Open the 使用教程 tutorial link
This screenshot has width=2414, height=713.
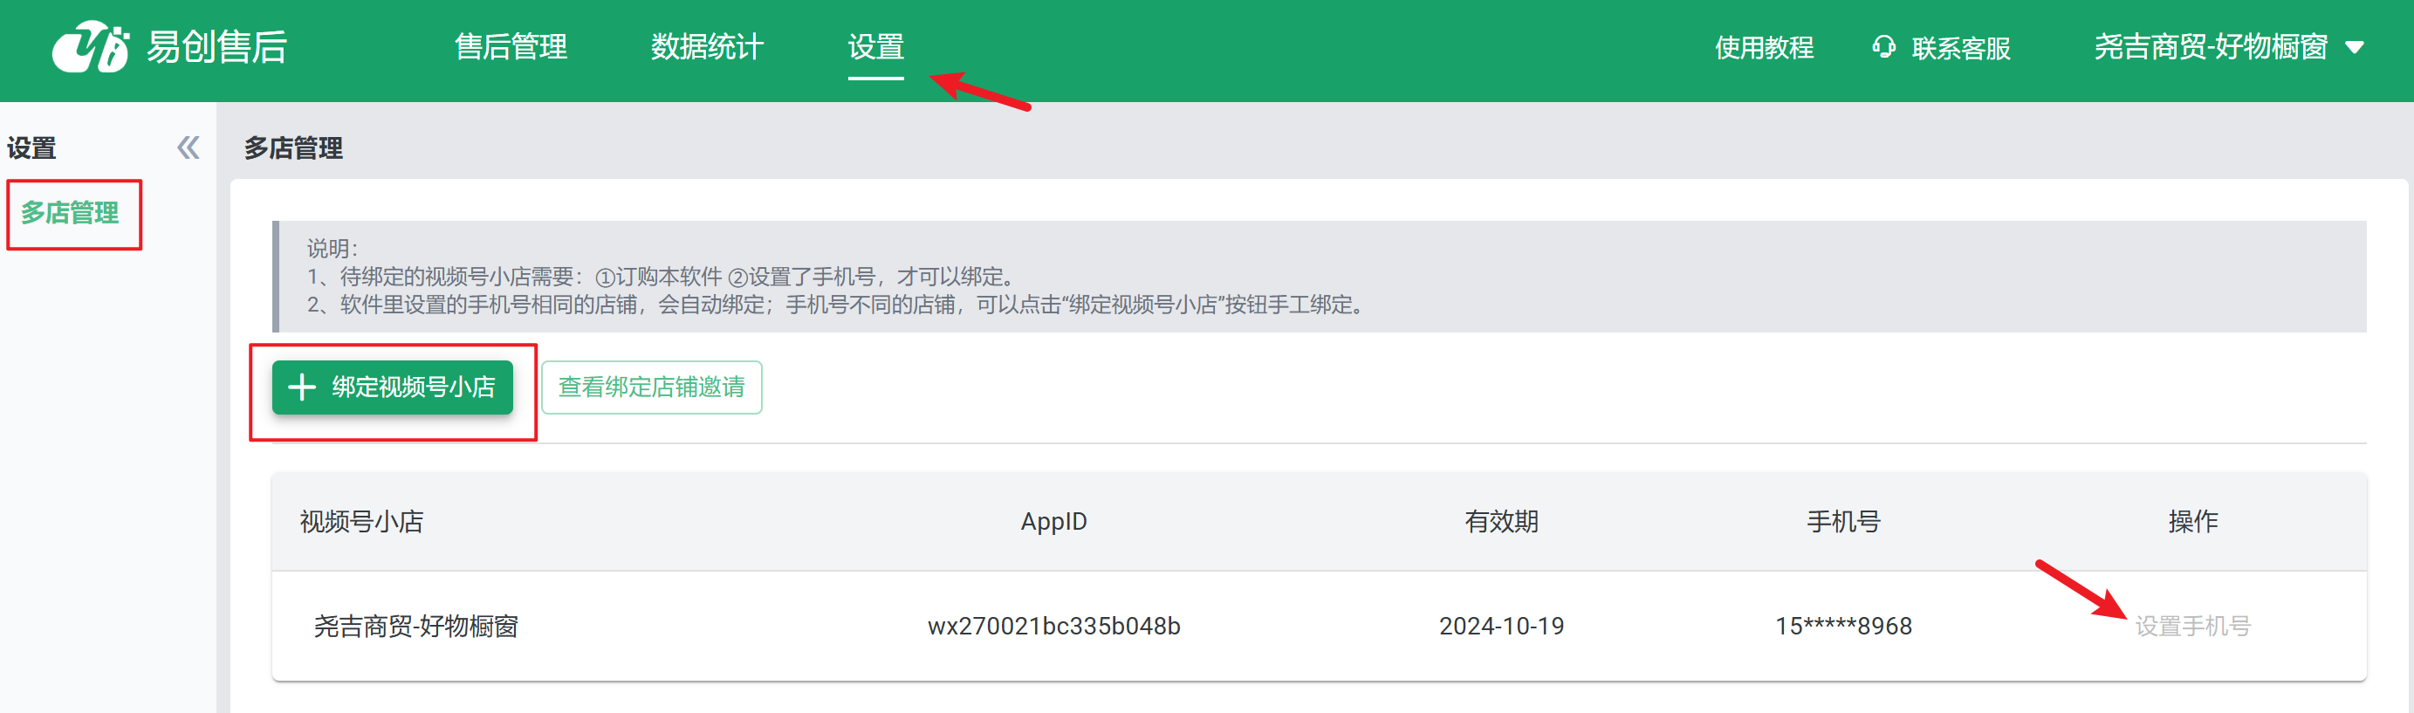click(x=1764, y=48)
